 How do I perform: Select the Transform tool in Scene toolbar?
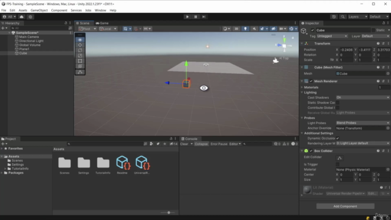coord(80,66)
